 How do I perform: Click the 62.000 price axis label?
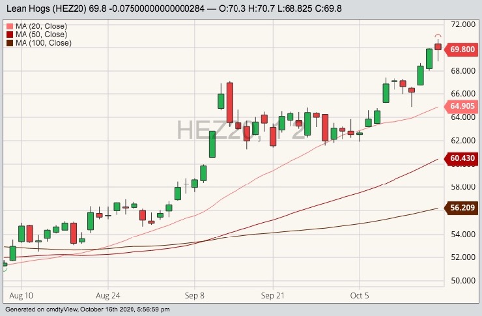[x=463, y=141]
